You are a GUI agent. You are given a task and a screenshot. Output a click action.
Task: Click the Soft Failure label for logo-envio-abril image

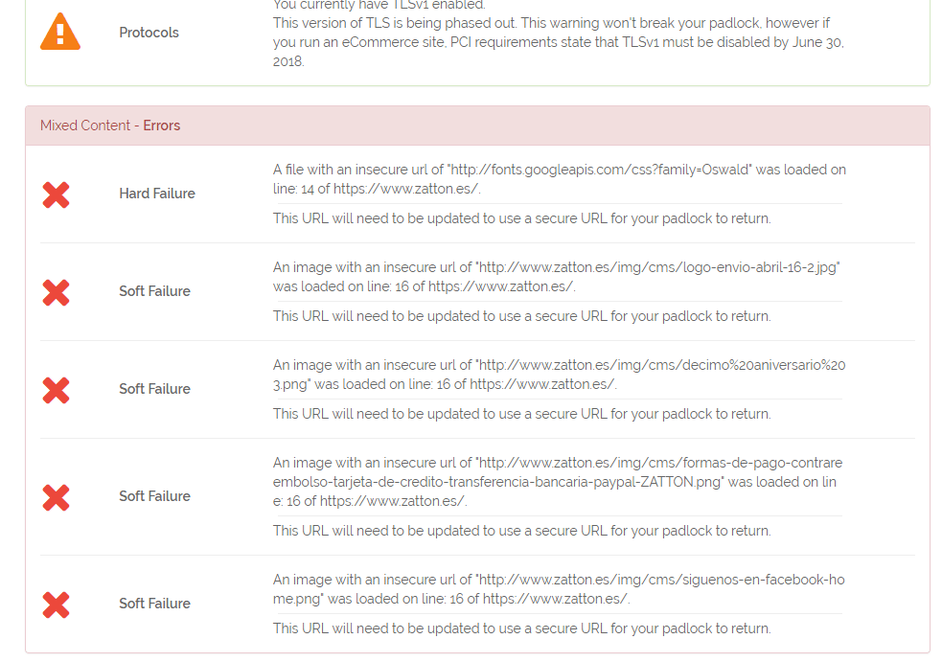[x=154, y=291]
